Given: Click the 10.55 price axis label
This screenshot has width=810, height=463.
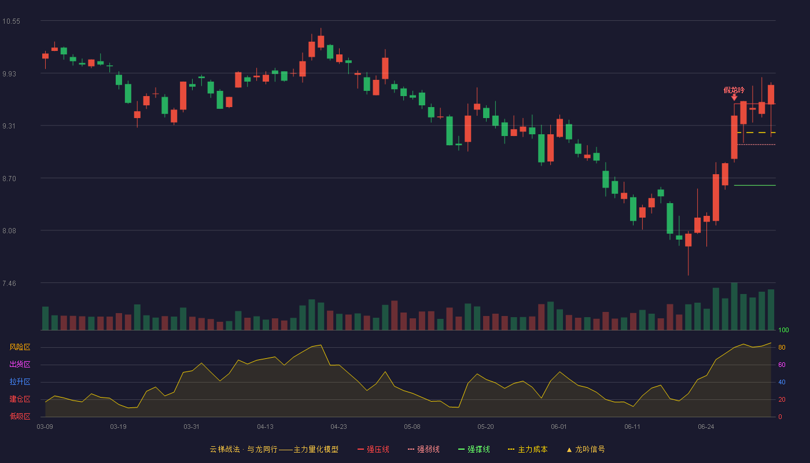Looking at the screenshot, I should pos(11,21).
